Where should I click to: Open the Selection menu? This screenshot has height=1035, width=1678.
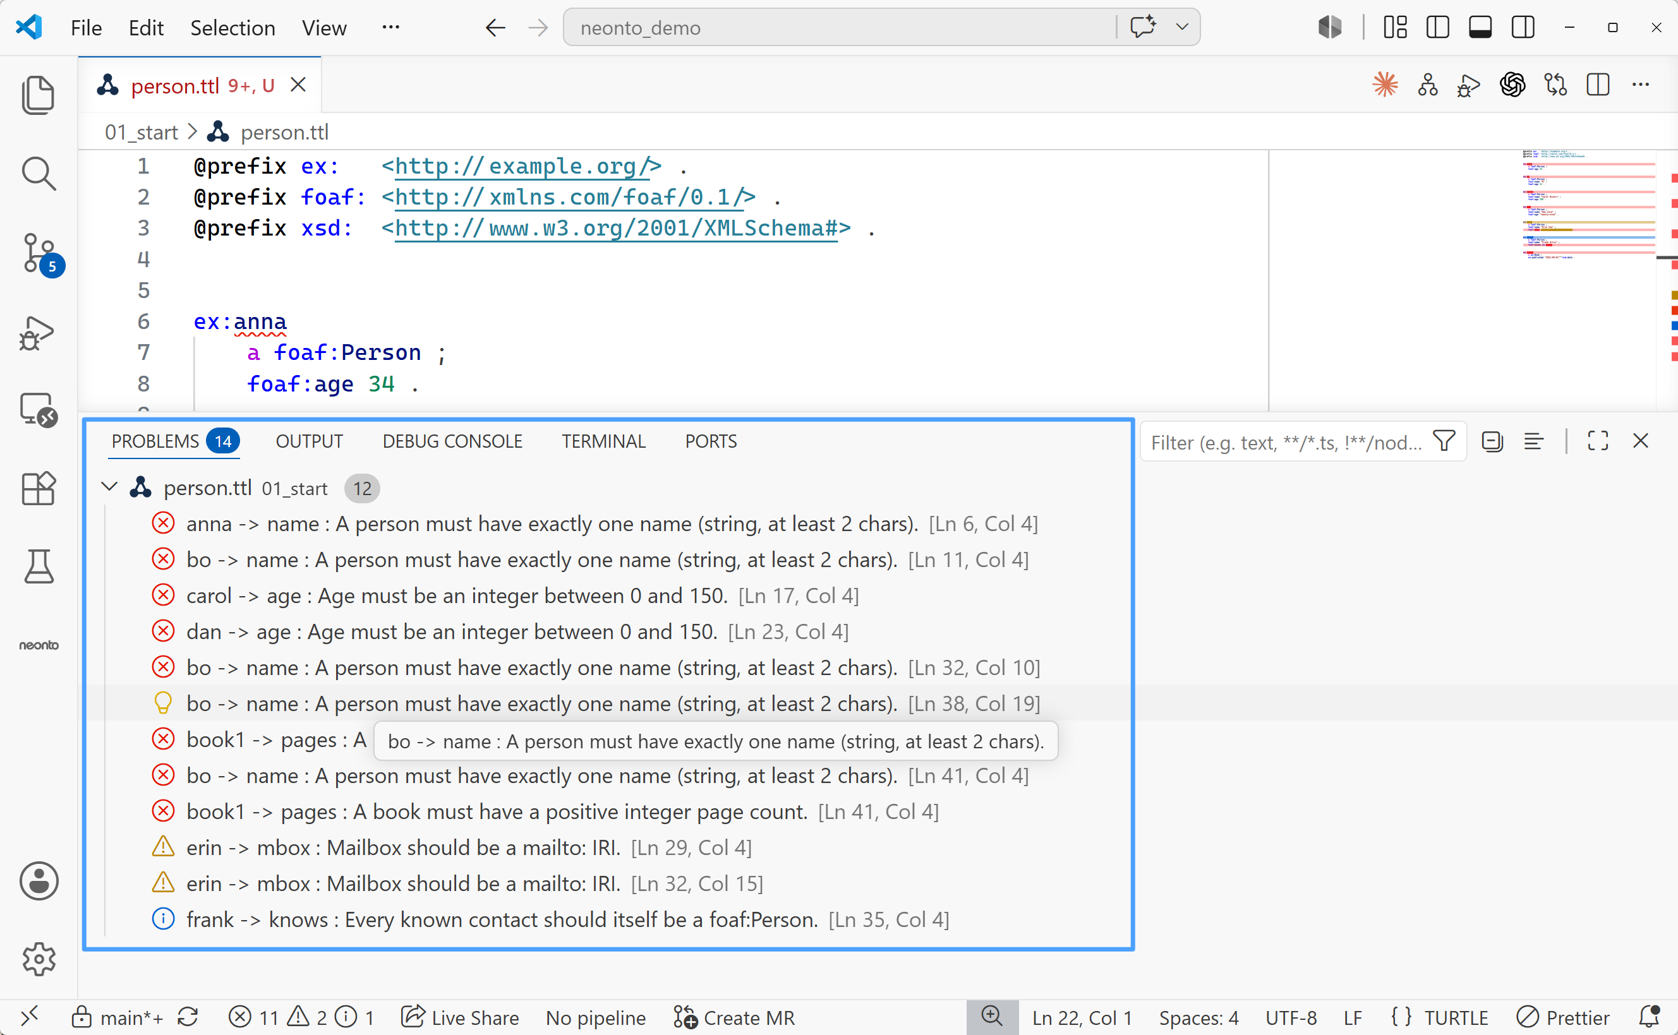[x=232, y=27]
